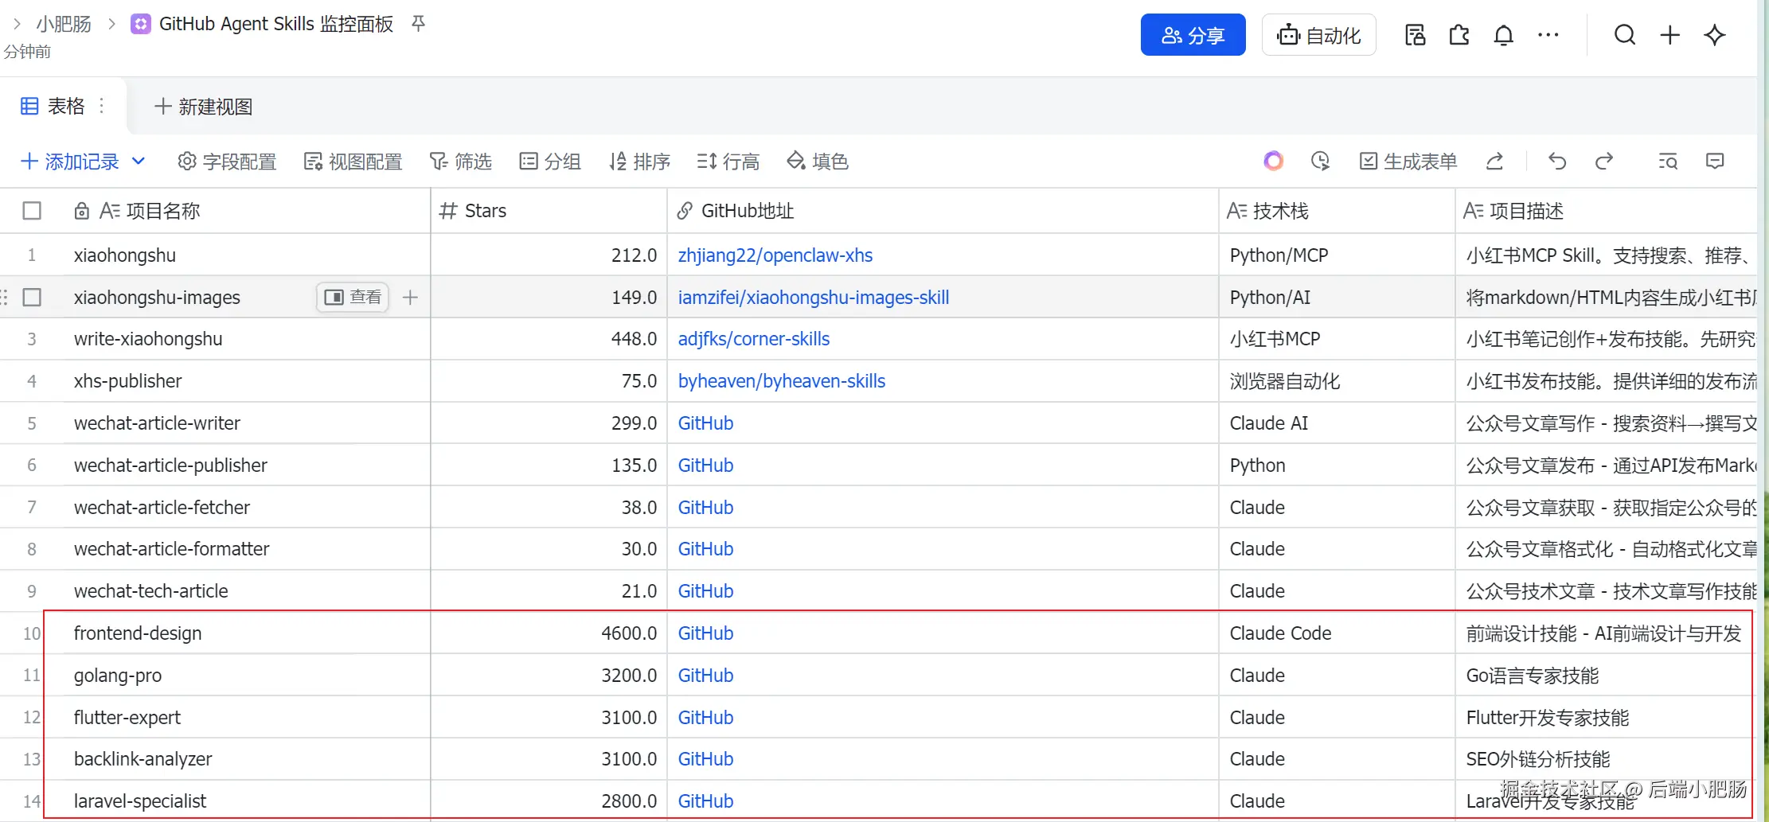Click the notification bell icon
Screen dimensions: 1769x822
tap(1503, 35)
